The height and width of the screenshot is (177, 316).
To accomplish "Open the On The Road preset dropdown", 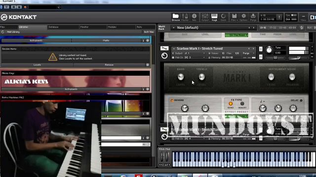I will [x=237, y=35].
